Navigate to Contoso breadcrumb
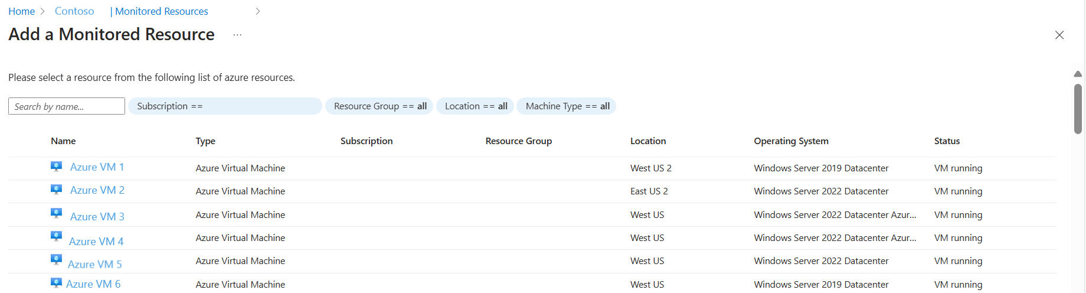1086x293 pixels. (x=74, y=11)
